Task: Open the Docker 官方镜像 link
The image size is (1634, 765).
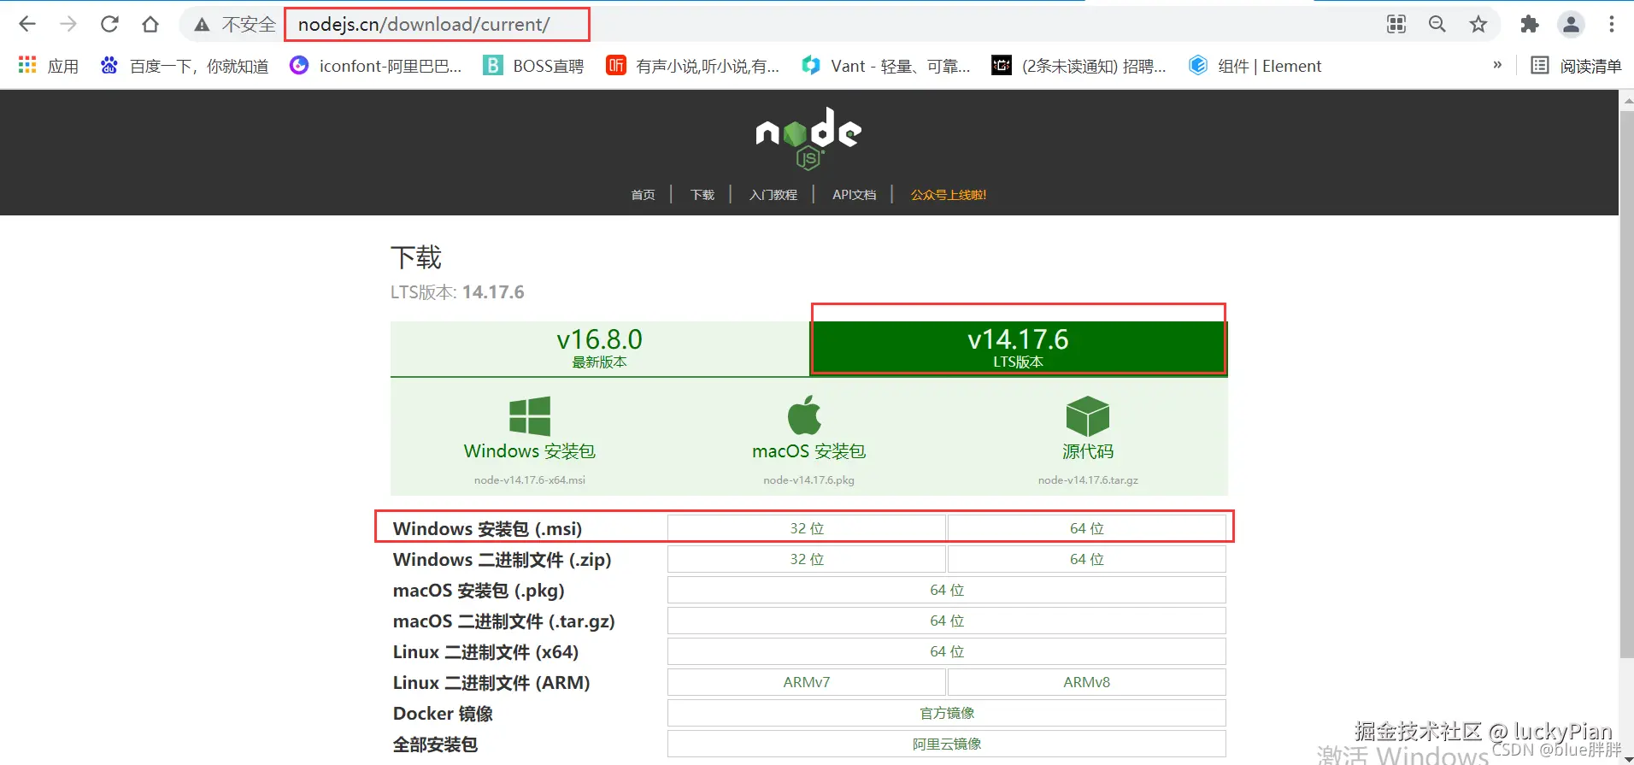Action: (947, 713)
